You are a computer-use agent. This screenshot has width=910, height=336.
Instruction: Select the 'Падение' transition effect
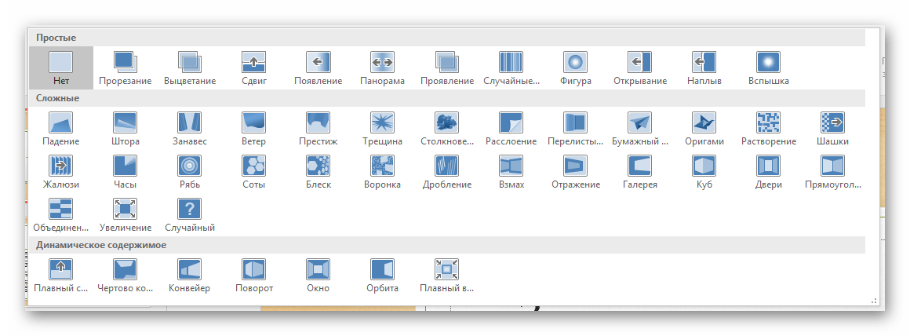tap(61, 129)
